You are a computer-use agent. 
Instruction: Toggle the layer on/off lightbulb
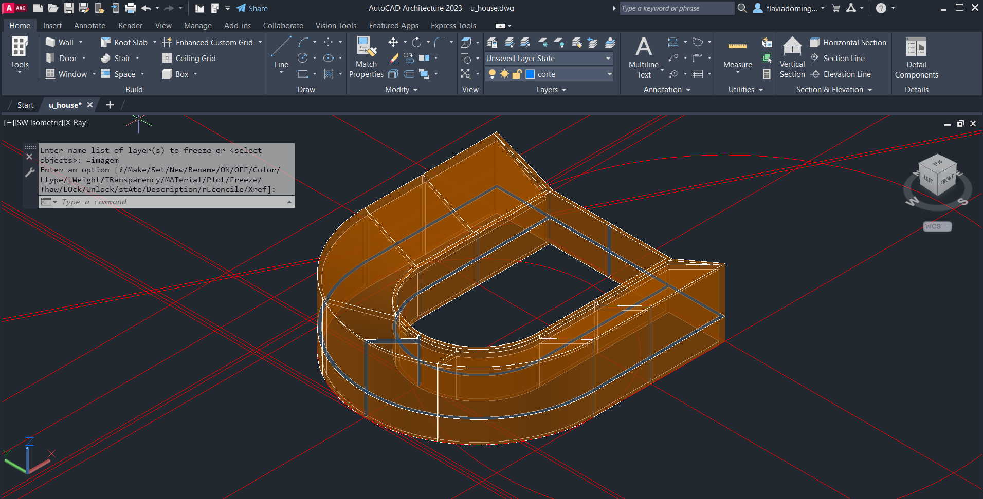pyautogui.click(x=492, y=74)
